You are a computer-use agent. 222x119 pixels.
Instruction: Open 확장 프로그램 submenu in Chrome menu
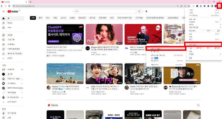[x=203, y=27]
